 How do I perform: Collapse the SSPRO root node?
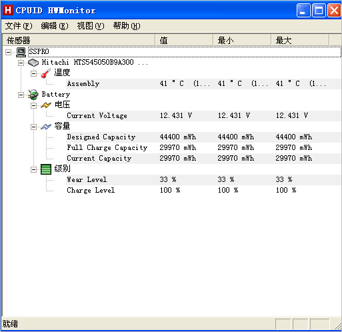tap(8, 52)
